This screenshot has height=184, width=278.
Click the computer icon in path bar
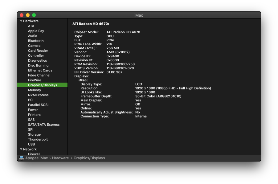(22, 158)
